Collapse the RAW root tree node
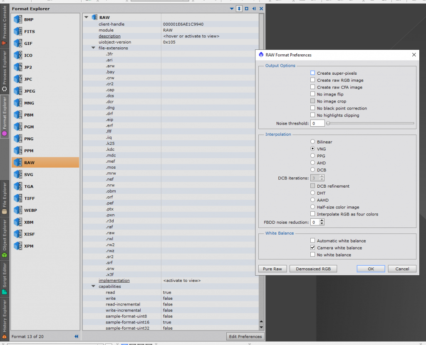 (x=87, y=17)
